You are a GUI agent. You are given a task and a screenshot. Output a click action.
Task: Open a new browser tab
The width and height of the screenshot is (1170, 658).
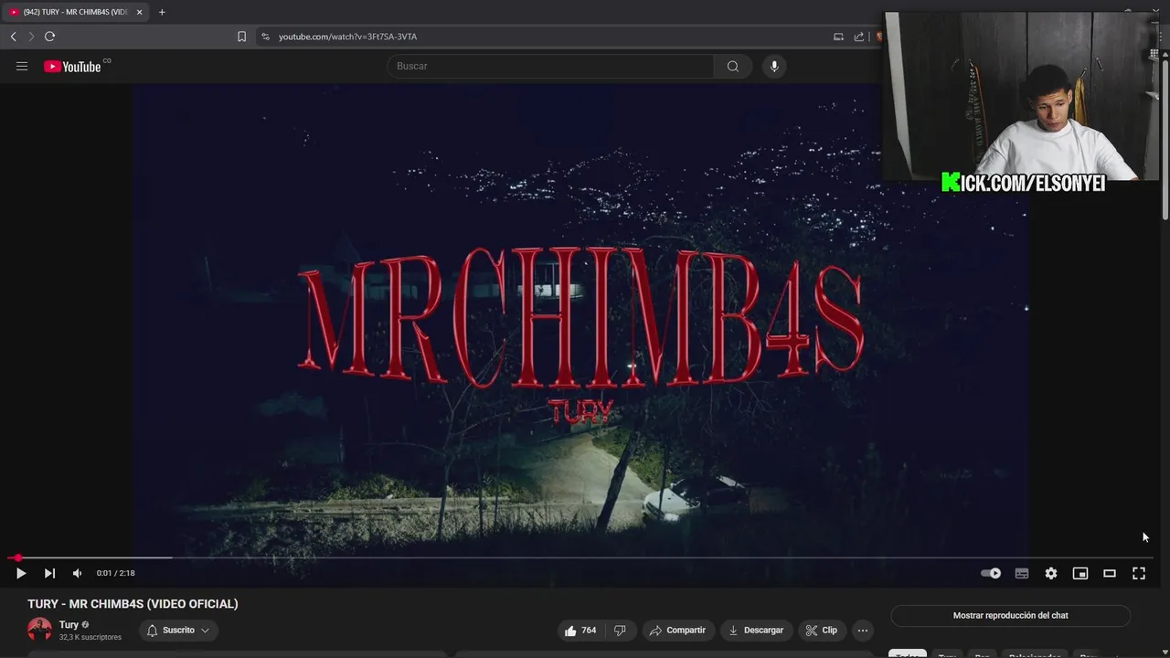tap(162, 12)
